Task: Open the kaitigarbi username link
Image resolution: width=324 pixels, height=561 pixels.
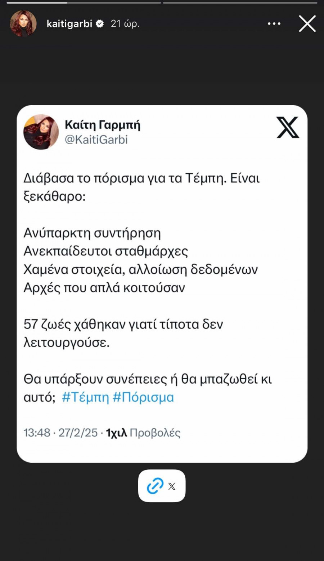Action: click(69, 24)
